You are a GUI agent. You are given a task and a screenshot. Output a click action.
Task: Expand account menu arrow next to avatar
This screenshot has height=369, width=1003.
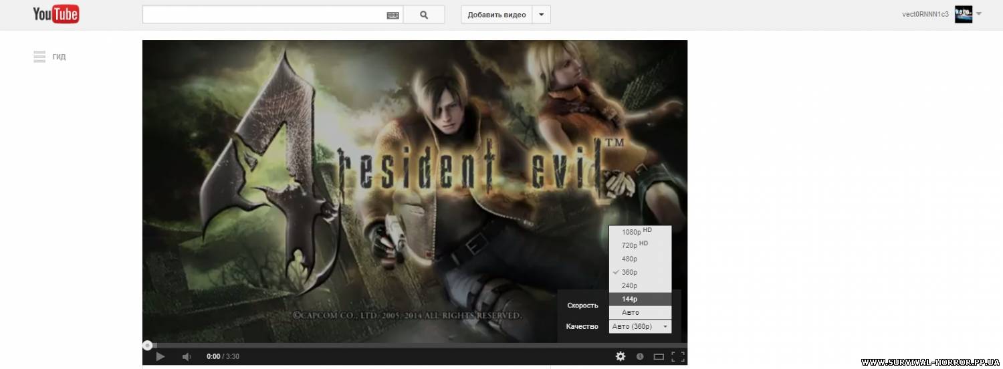(x=979, y=14)
